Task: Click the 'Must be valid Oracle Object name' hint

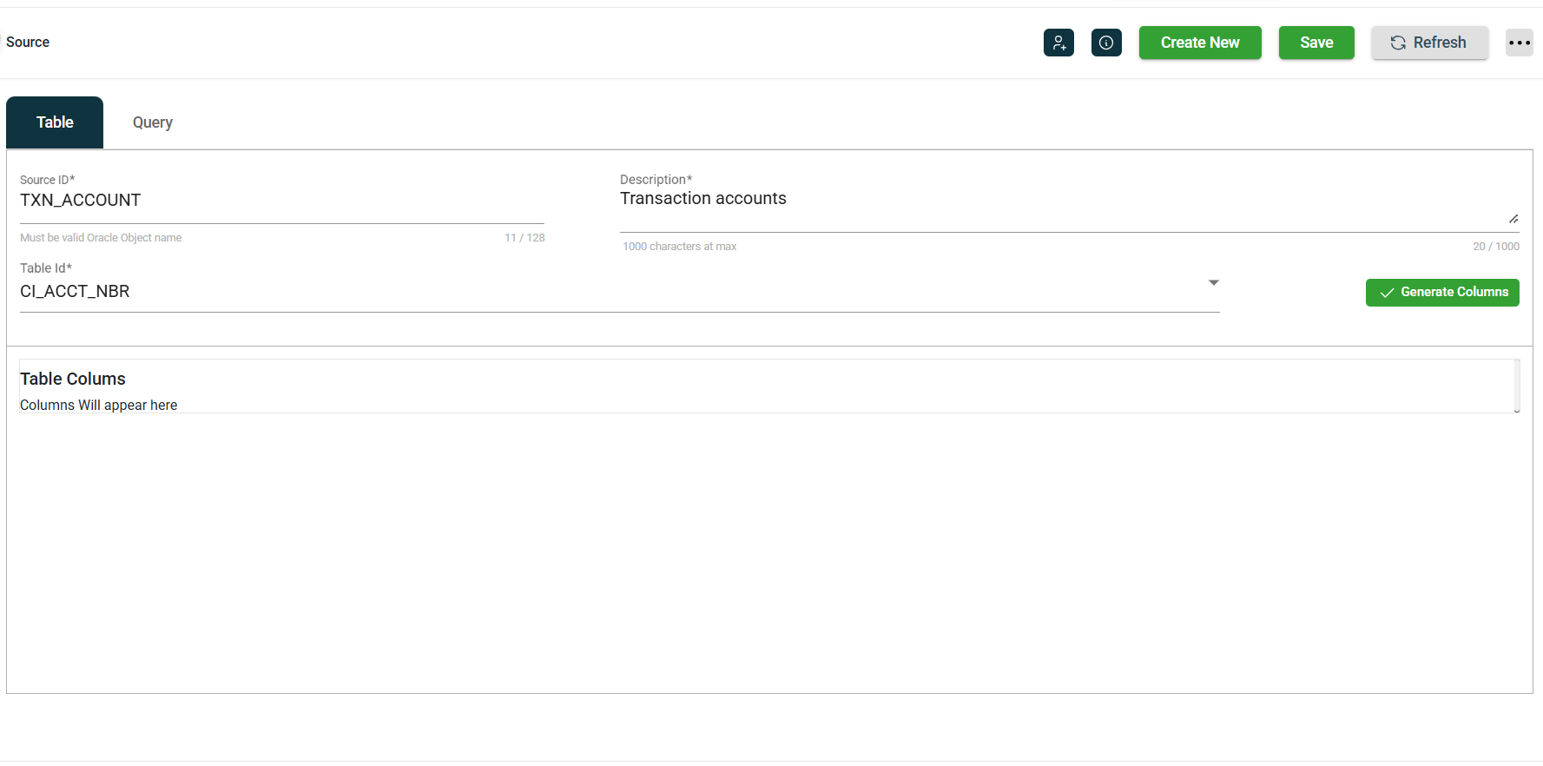Action: 101,238
